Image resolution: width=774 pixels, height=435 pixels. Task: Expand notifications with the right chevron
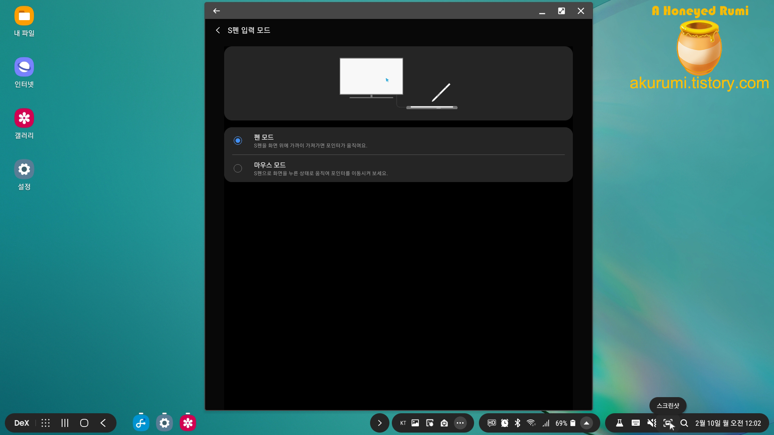pos(379,423)
